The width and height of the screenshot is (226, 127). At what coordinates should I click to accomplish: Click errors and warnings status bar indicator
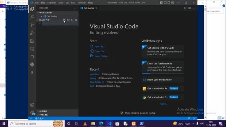[39, 119]
